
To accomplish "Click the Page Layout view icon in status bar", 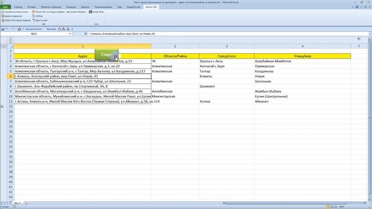I will tap(331, 207).
